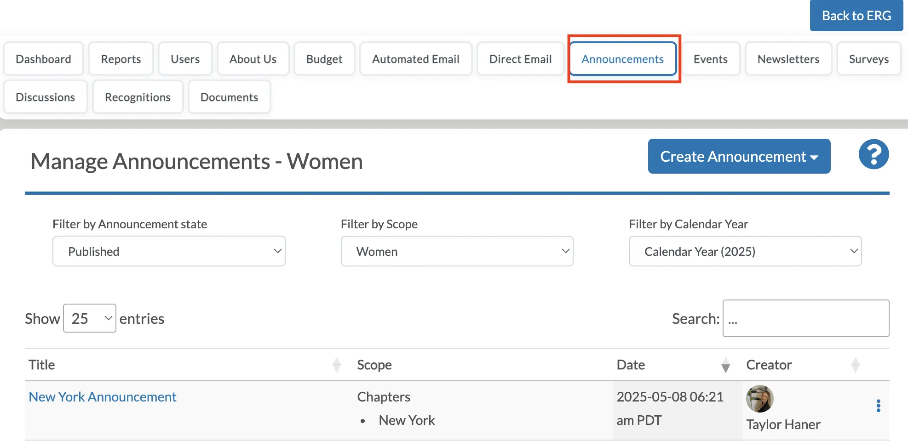Click the Scope column header

(374, 365)
